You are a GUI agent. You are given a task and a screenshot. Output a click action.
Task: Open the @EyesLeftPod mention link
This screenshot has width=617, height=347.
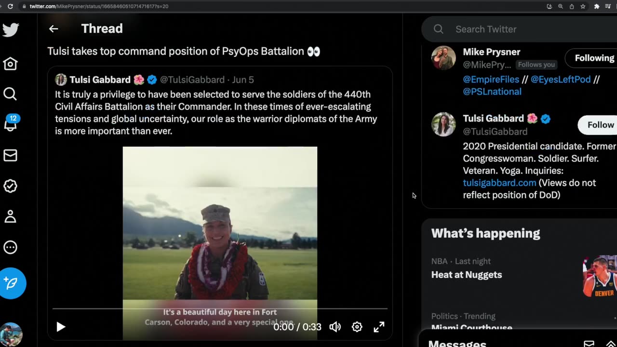(560, 80)
